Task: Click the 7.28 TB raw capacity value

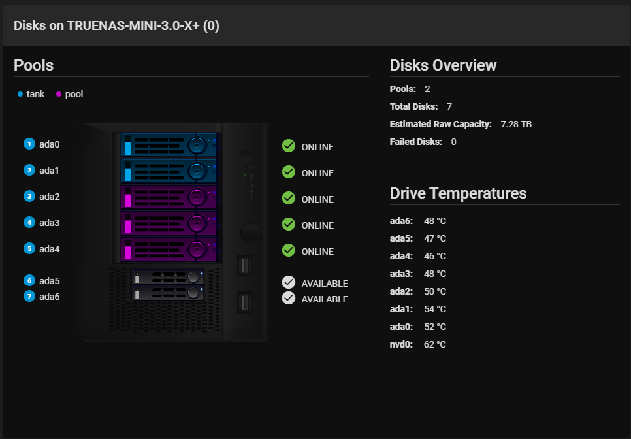Action: tap(516, 124)
